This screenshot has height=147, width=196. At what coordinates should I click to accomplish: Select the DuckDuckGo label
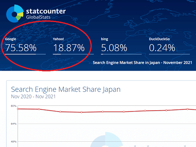coord(159,39)
